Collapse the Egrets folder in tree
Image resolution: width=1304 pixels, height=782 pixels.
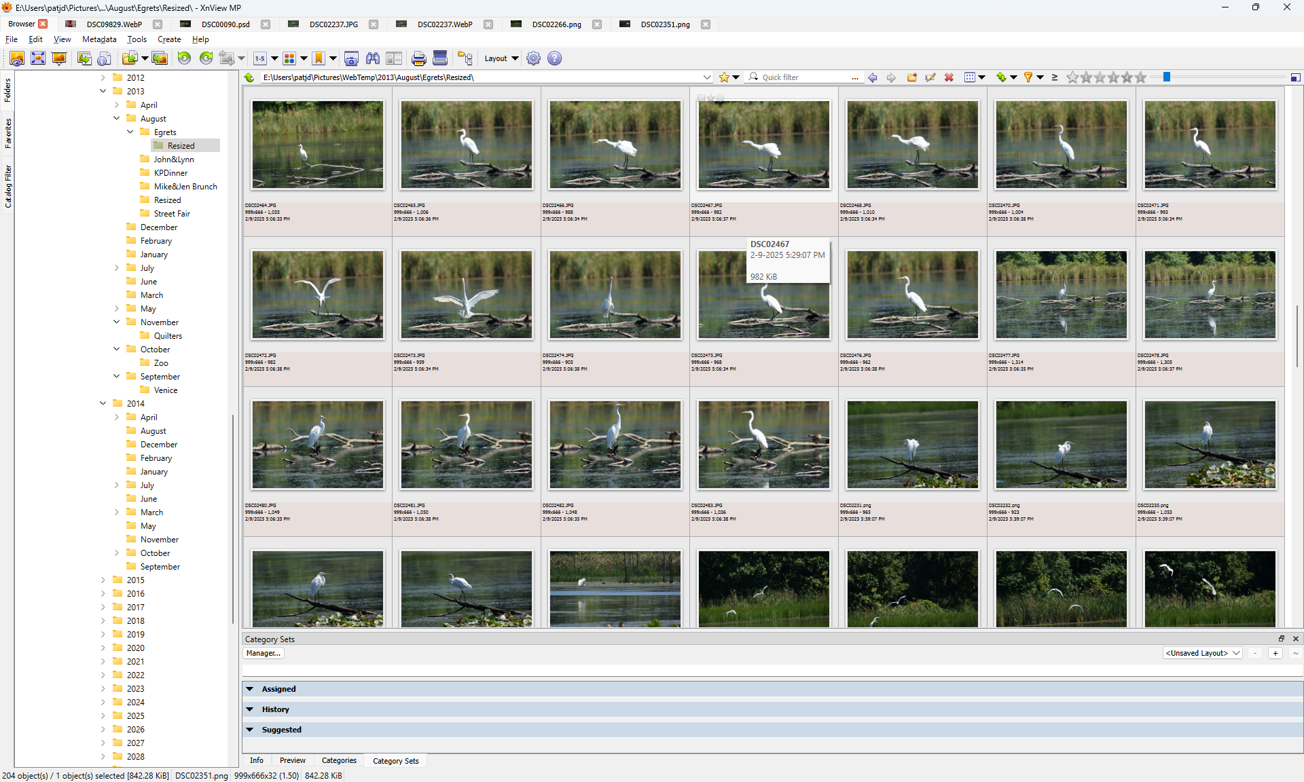(x=130, y=132)
